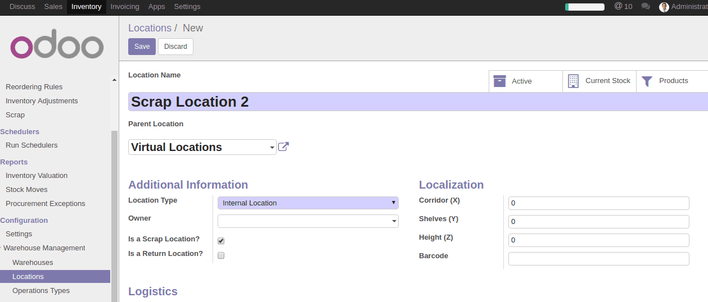
Task: Open the Discuss menu
Action: coord(22,7)
